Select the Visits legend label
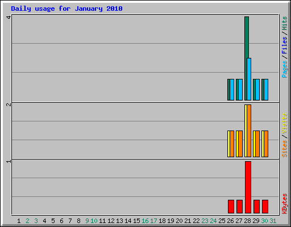 (x=284, y=123)
